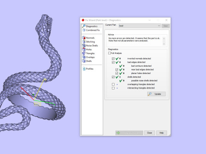Viewport: 206px width, 154px height.
Task: Click the 'possible noise shells detected' label
Action: tap(144, 80)
